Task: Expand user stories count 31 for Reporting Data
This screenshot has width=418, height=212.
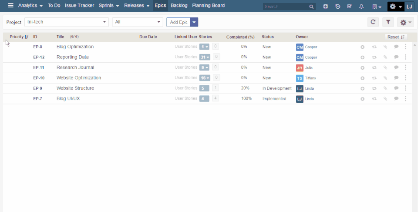Action: tap(205, 57)
